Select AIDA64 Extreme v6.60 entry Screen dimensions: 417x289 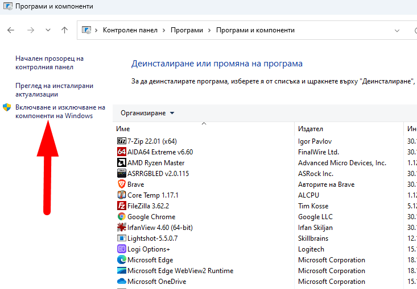160,152
